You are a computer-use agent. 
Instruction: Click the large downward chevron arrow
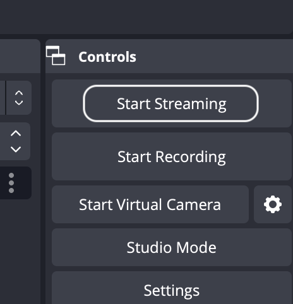point(16,149)
